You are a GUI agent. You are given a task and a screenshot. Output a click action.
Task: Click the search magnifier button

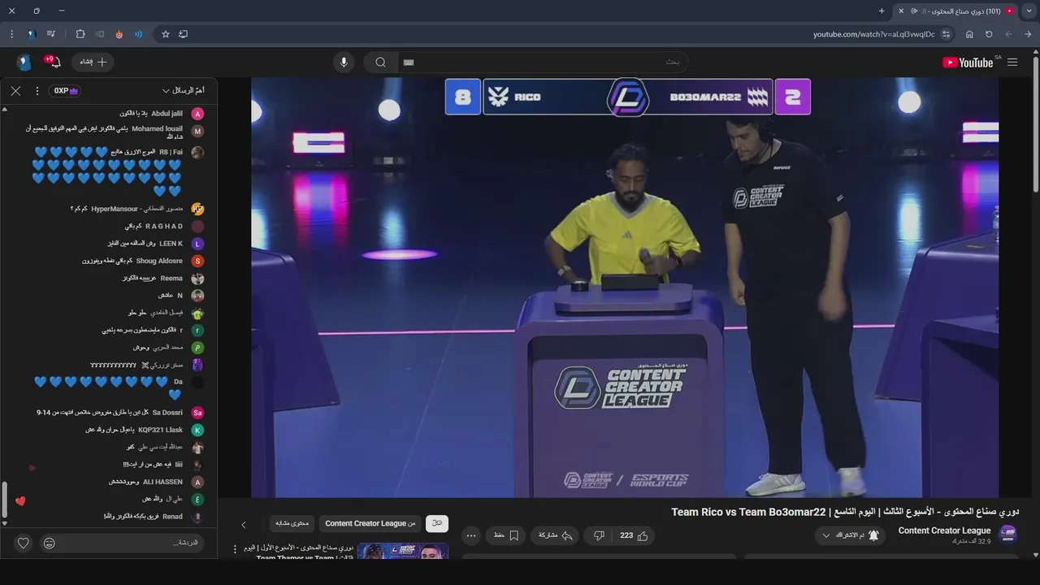pos(380,63)
